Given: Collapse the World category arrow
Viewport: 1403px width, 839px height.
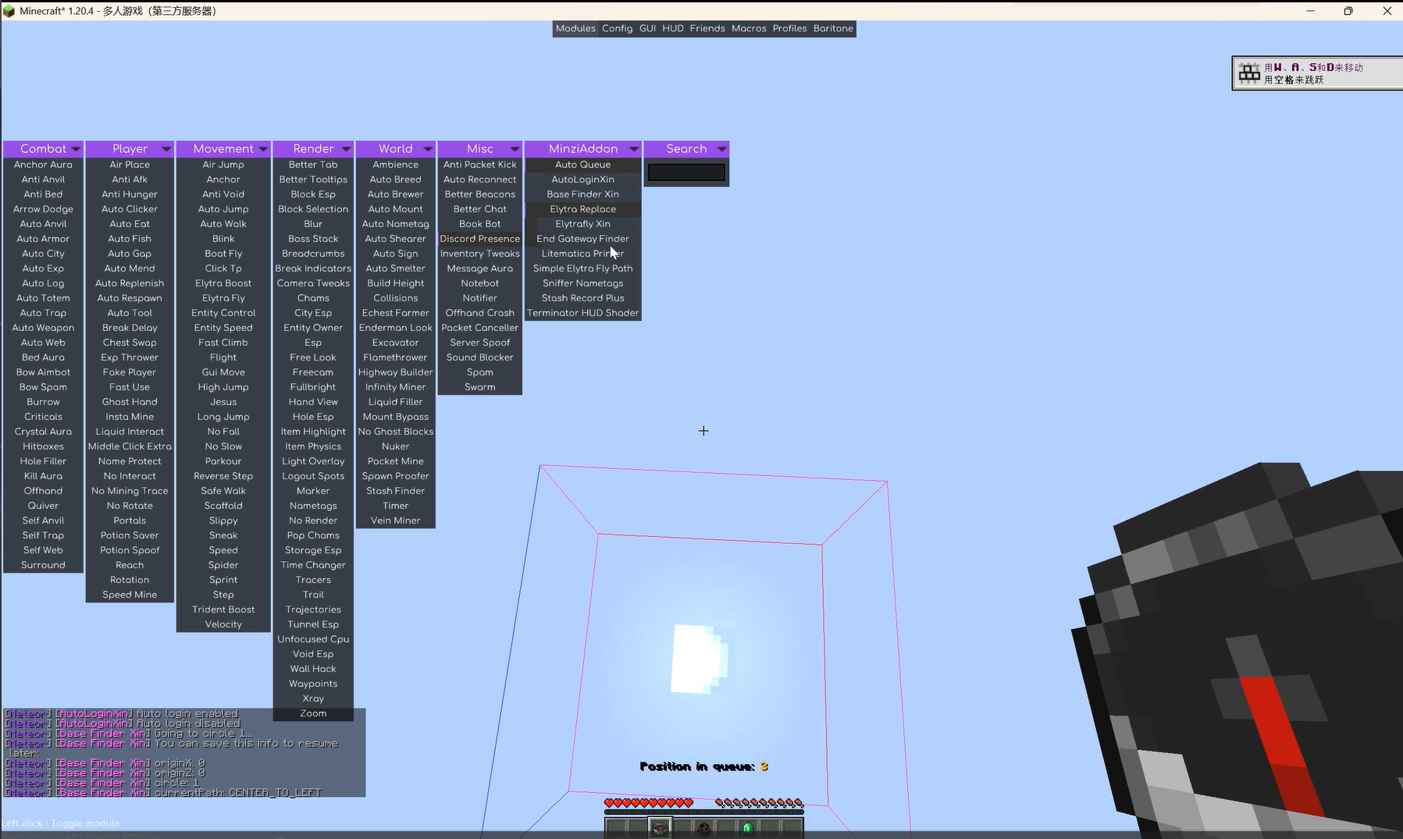Looking at the screenshot, I should click(x=428, y=149).
